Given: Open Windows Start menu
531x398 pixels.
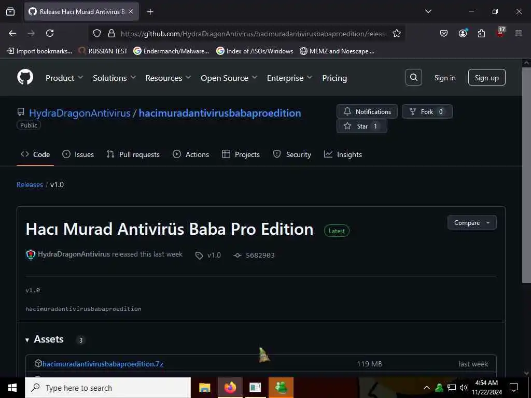Looking at the screenshot, I should (12, 388).
